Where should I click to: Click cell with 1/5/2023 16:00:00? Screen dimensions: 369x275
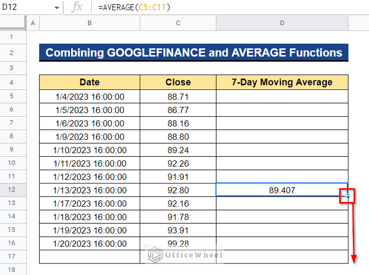click(x=90, y=110)
